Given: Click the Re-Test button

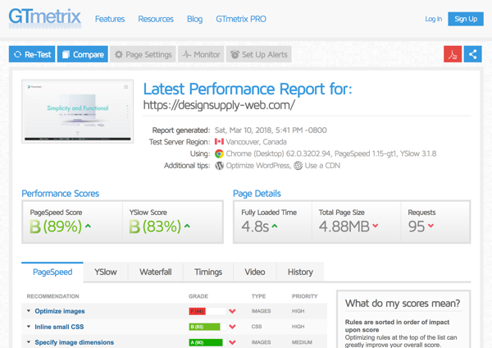Looking at the screenshot, I should 32,54.
